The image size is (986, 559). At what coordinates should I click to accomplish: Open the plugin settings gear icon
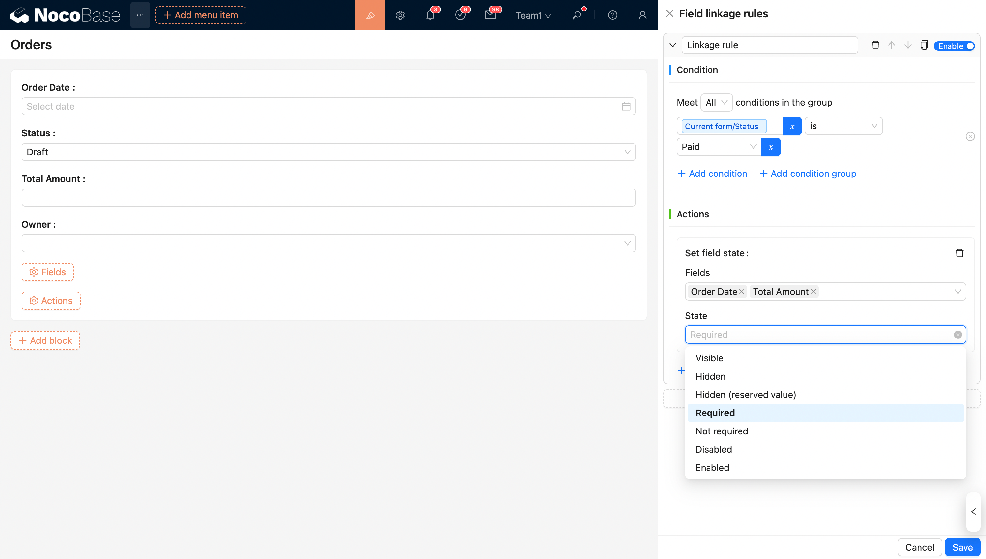click(x=400, y=15)
